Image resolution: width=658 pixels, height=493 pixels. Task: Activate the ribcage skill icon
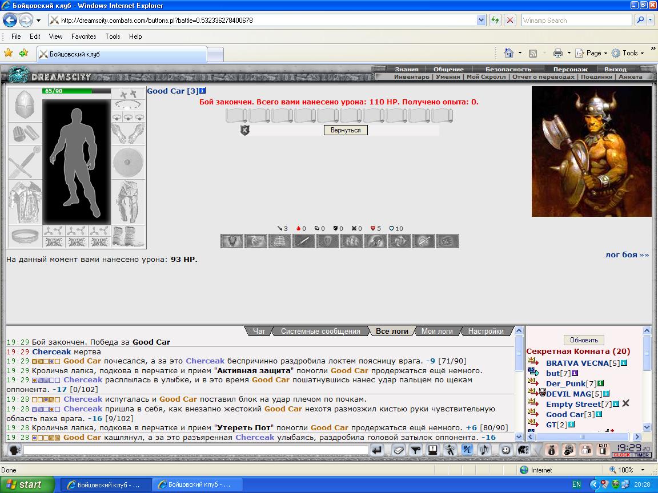click(279, 241)
